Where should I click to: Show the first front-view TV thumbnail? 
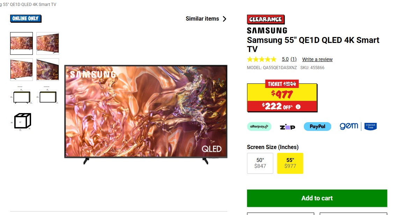(21, 43)
